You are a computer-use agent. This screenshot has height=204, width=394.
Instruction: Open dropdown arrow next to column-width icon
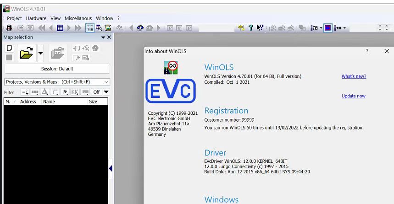tap(321, 28)
